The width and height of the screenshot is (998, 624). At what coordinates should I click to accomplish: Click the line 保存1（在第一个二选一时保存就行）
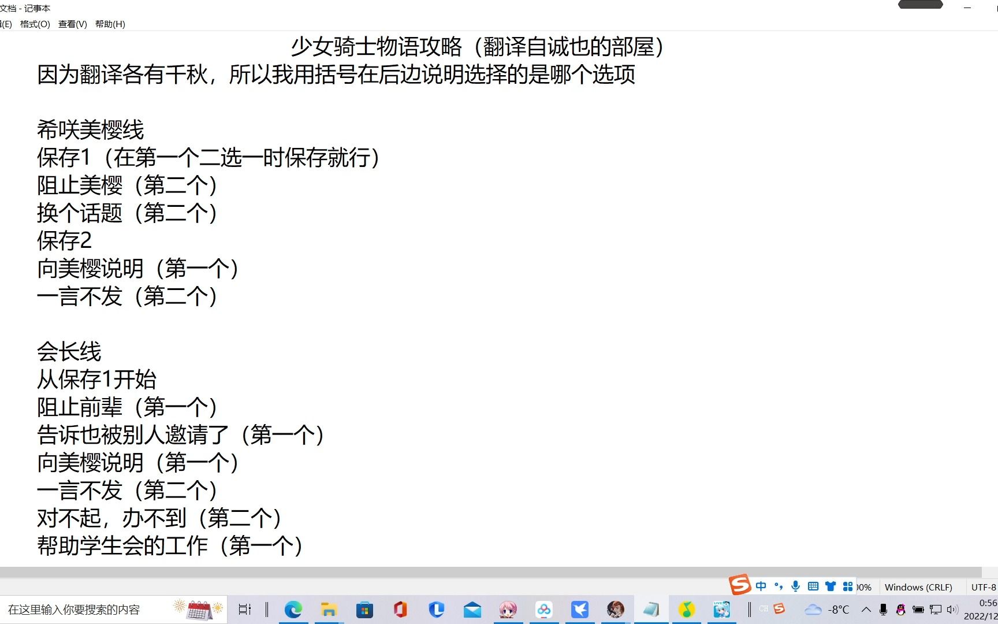coord(209,158)
